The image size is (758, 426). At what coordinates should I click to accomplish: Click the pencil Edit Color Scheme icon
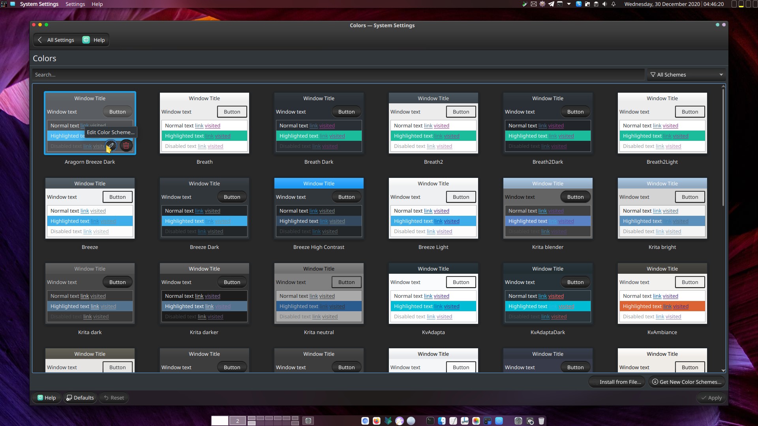[111, 146]
